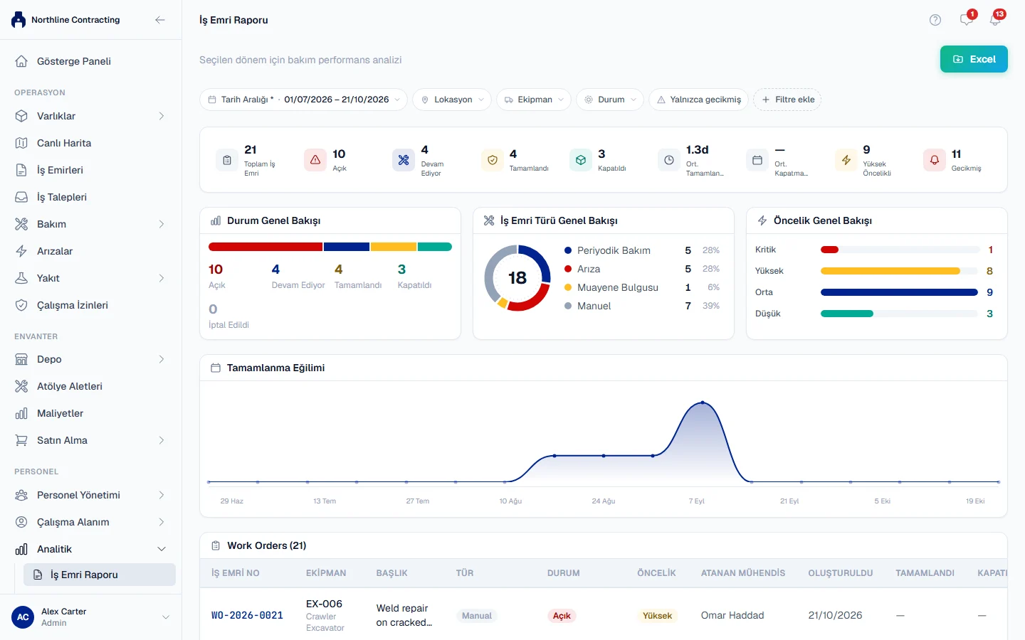Click the Gecikmiş bell icon
The image size is (1025, 640).
pyautogui.click(x=935, y=160)
